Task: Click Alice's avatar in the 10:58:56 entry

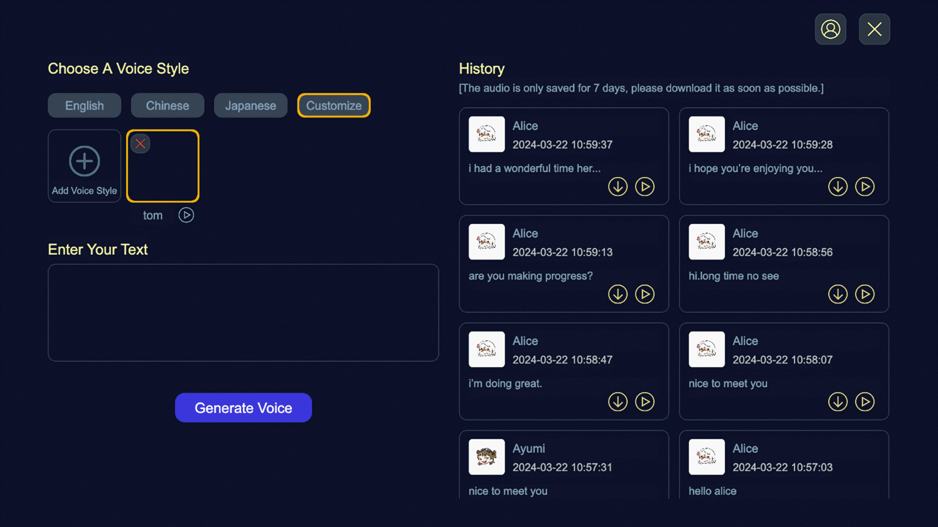Action: tap(706, 242)
